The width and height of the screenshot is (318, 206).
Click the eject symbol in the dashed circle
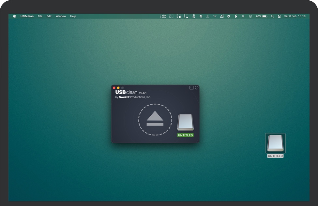(155, 119)
